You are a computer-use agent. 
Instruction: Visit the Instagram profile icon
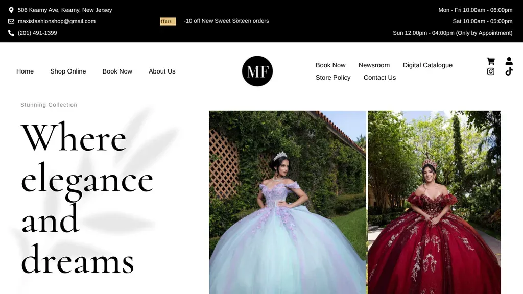(491, 71)
